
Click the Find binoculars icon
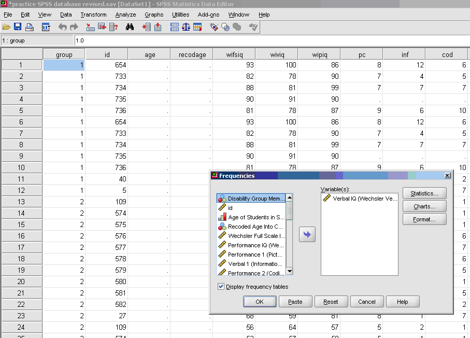130,27
